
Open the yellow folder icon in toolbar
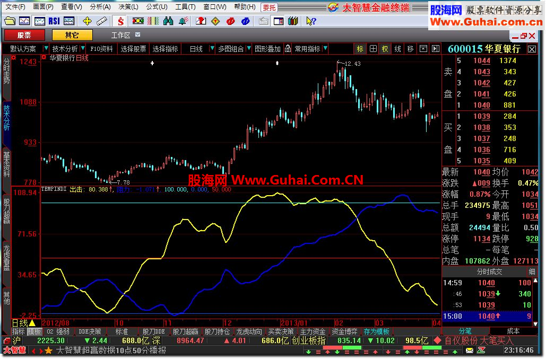(x=10, y=21)
